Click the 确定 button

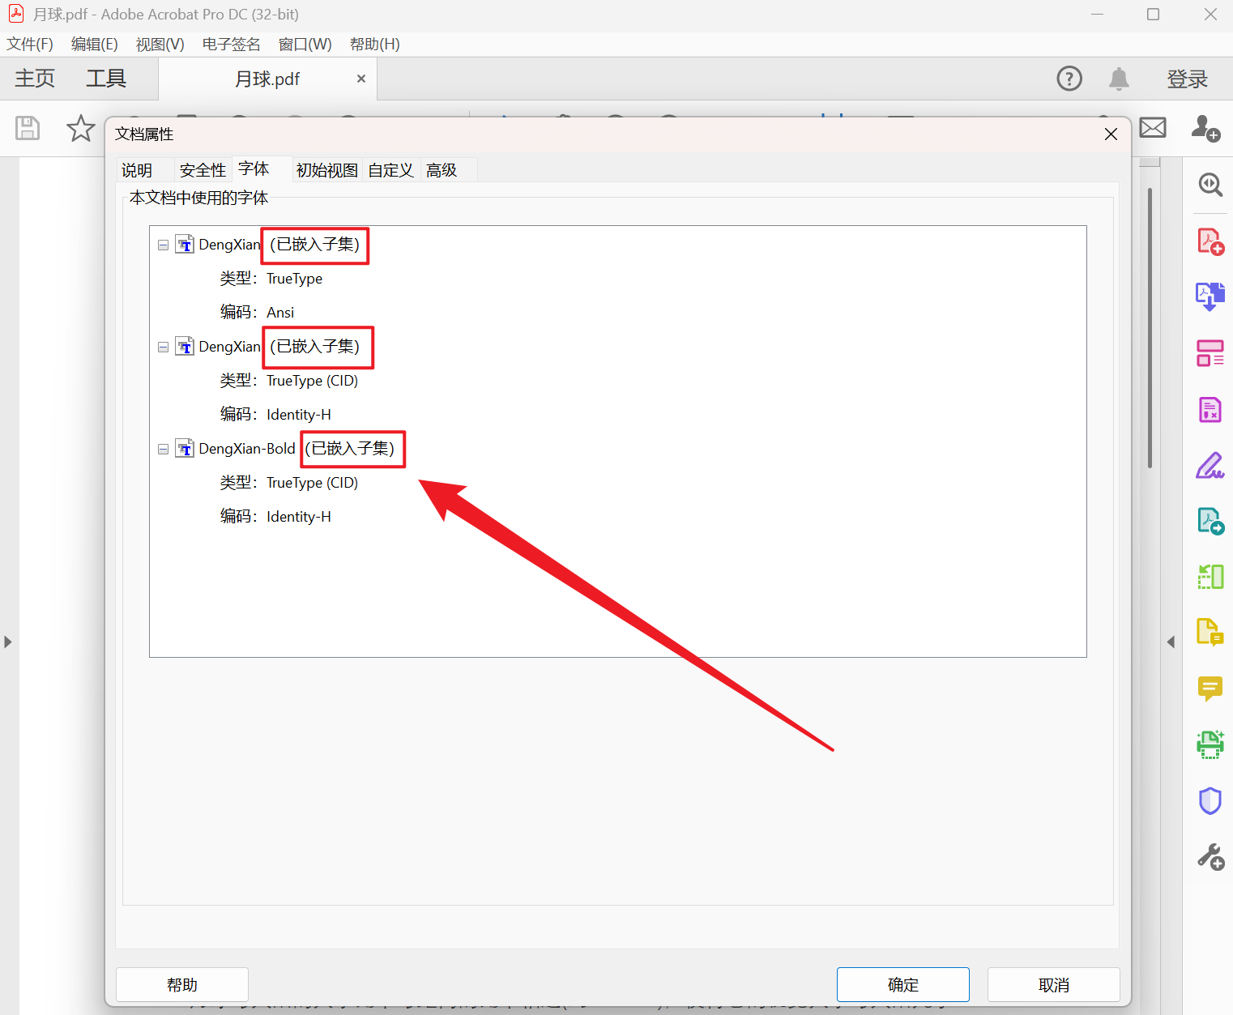click(903, 985)
